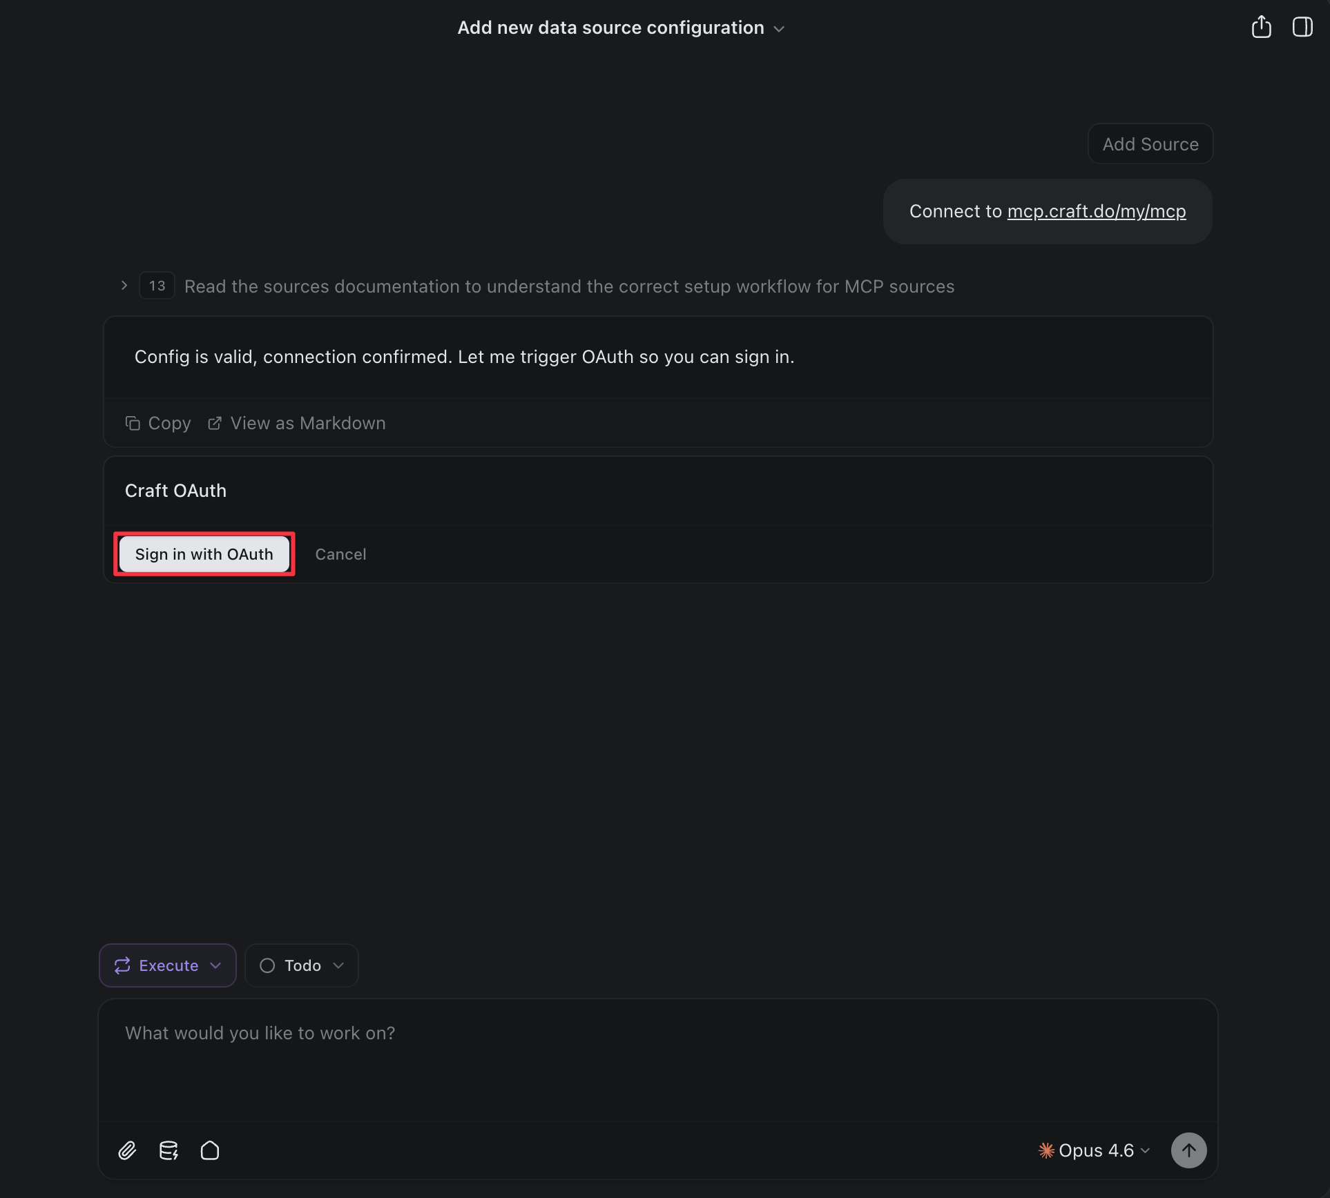Click the Copy icon under the response

[x=133, y=423]
